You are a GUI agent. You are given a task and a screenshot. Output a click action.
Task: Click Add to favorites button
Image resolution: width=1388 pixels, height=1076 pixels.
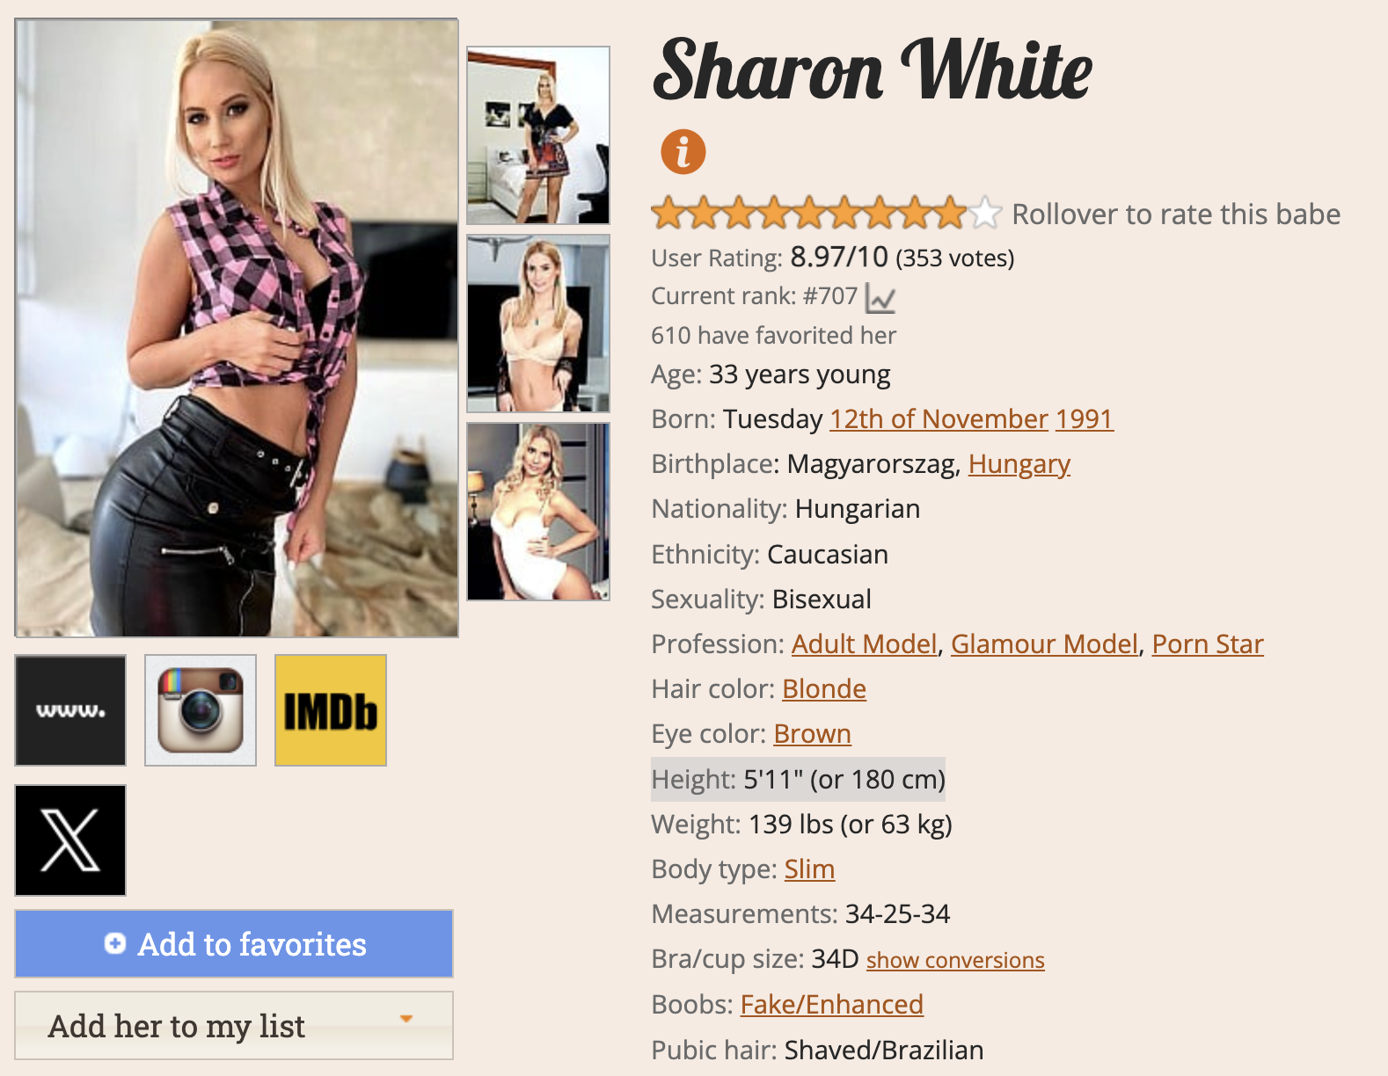click(x=234, y=943)
